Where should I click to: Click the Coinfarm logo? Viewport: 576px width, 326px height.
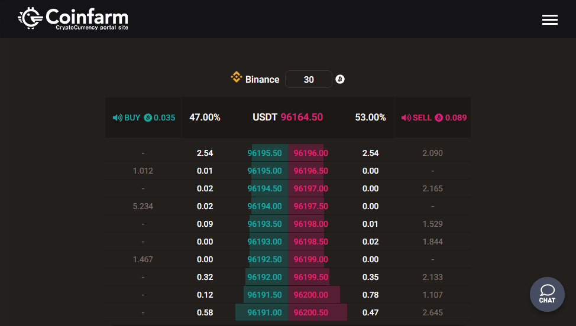(73, 19)
